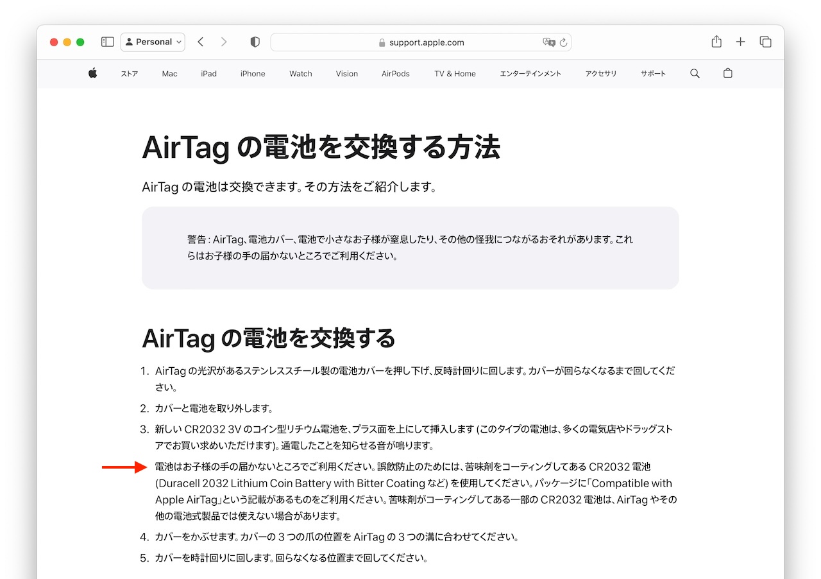Open the Watch menu item
The width and height of the screenshot is (821, 579).
[301, 74]
